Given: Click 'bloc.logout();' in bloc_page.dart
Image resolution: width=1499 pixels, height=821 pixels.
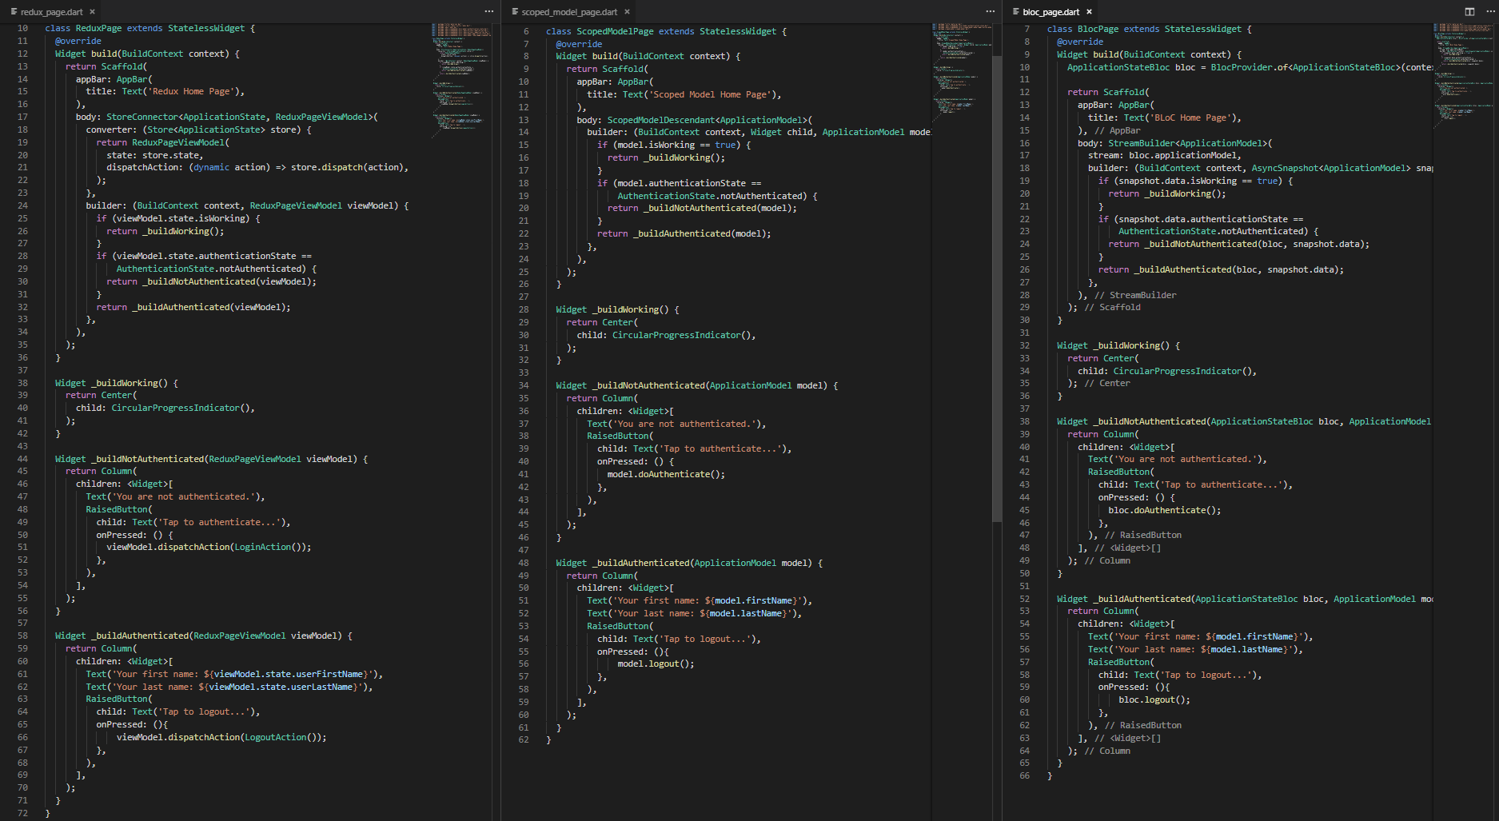Looking at the screenshot, I should coord(1154,699).
